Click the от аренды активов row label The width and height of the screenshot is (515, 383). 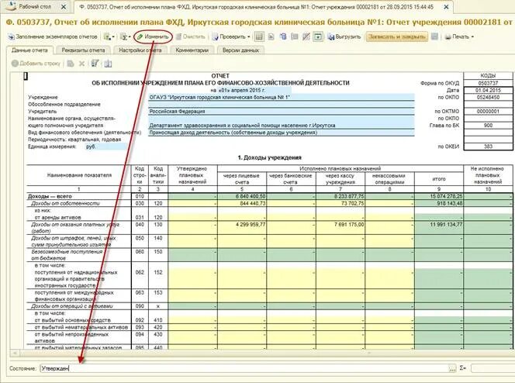tap(57, 217)
